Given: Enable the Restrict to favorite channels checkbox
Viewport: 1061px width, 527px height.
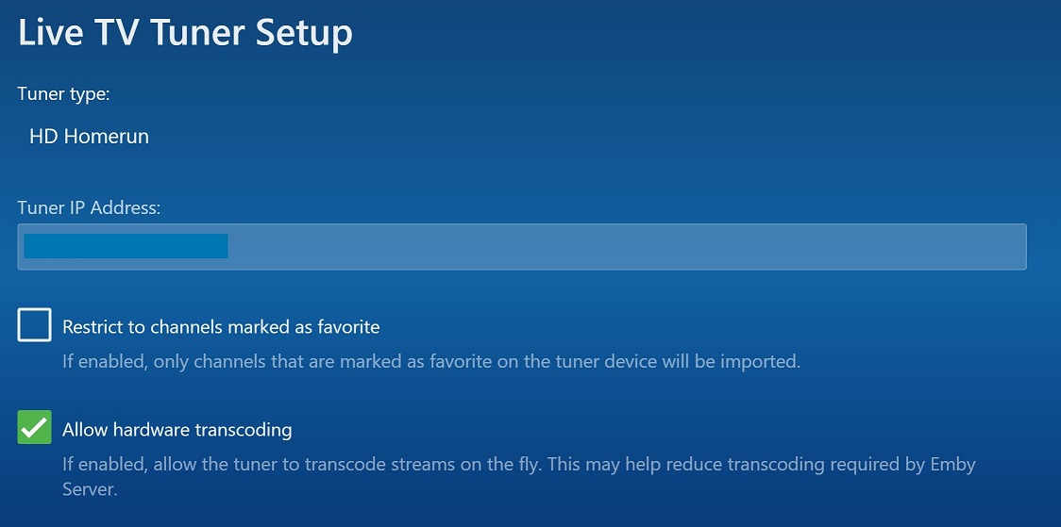Looking at the screenshot, I should pyautogui.click(x=34, y=326).
